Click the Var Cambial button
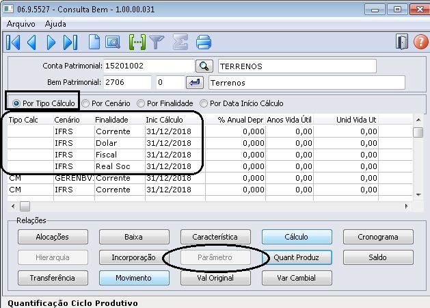This screenshot has width=430, height=308. pos(297,278)
